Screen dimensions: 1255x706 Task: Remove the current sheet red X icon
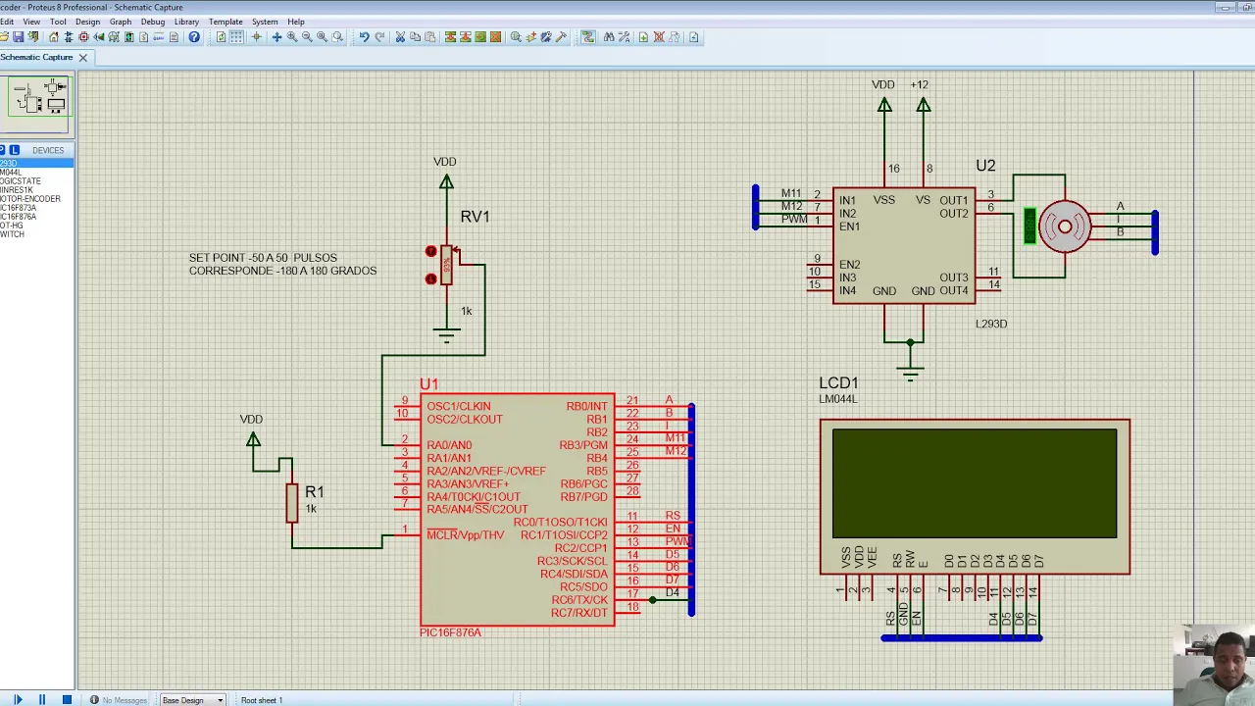coord(659,37)
